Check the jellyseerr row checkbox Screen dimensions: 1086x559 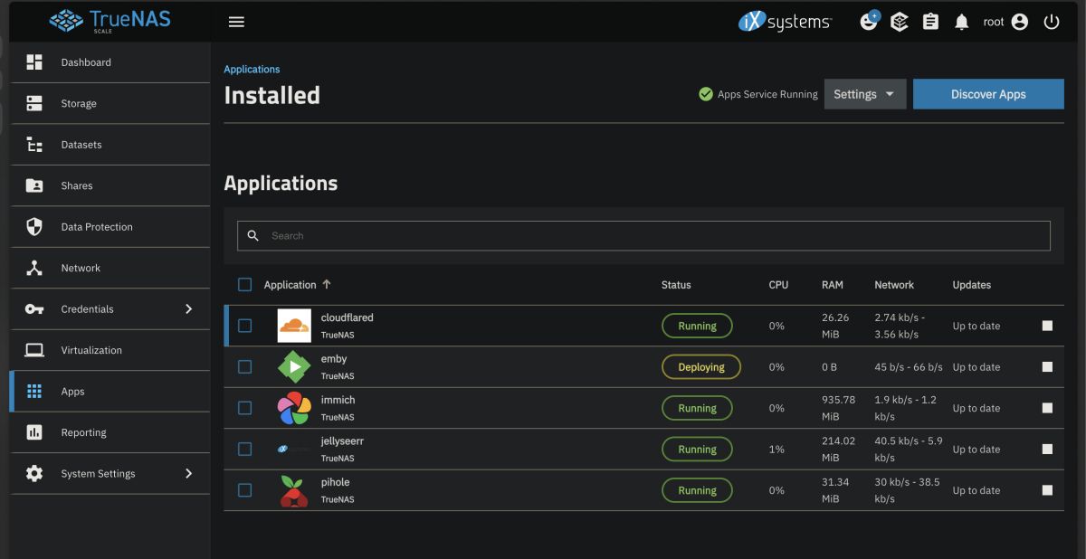pyautogui.click(x=244, y=449)
